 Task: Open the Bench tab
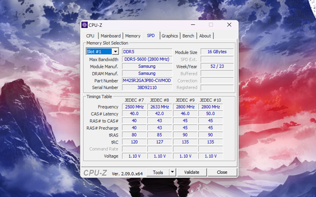(188, 36)
